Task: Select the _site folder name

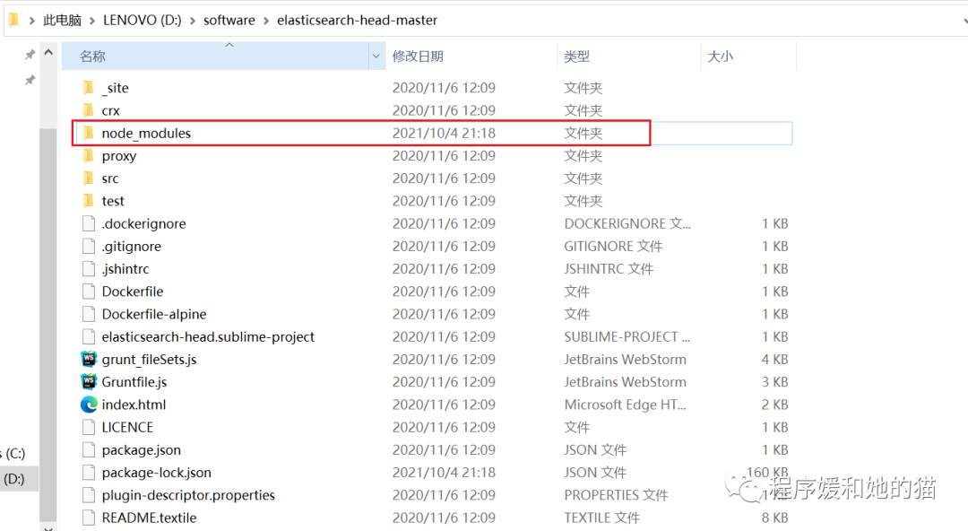Action: click(x=116, y=89)
